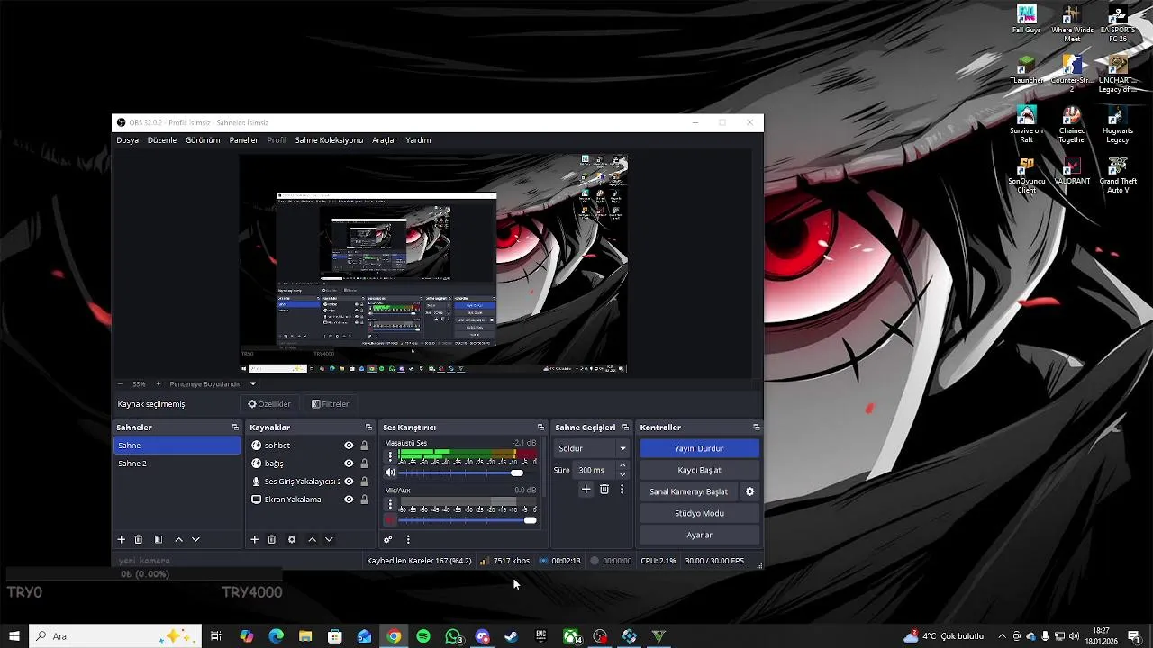
Task: Open virtual camera settings with the gear icon
Action: click(x=749, y=491)
